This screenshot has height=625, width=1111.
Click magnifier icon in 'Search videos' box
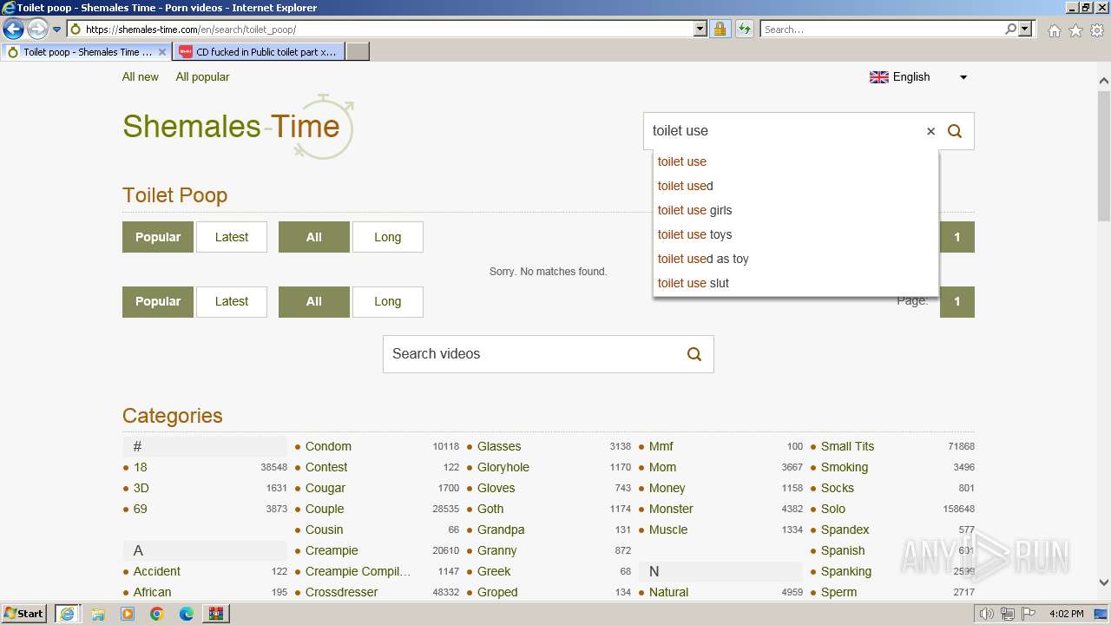click(x=694, y=354)
